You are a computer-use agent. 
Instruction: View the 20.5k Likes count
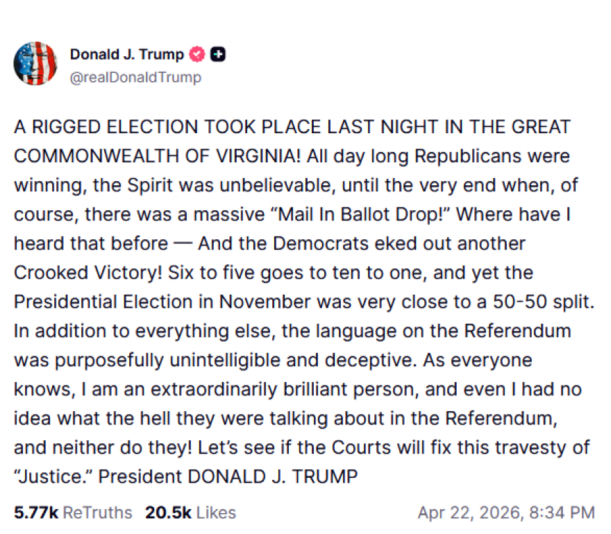pos(168,513)
